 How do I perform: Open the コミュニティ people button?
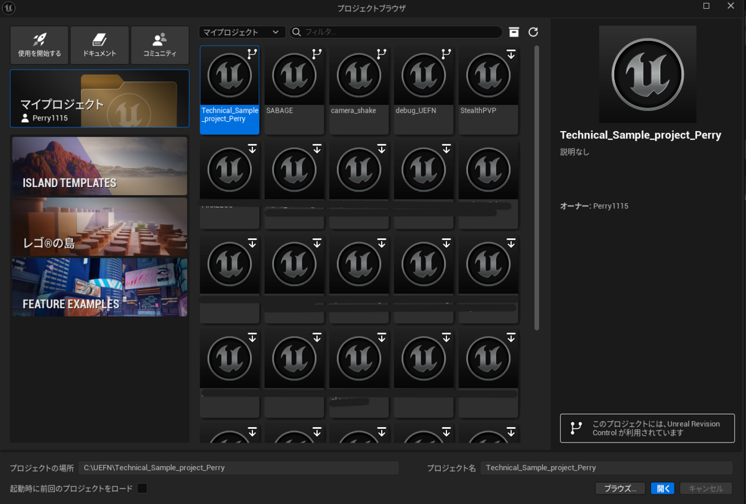160,45
